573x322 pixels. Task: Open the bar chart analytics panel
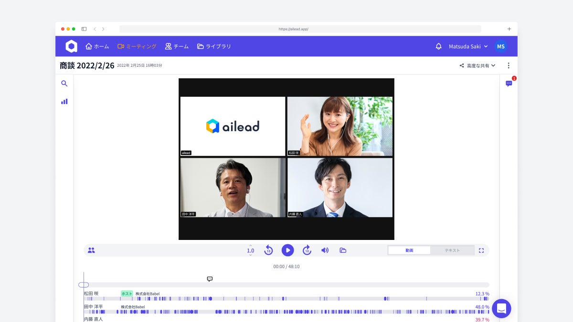[64, 101]
